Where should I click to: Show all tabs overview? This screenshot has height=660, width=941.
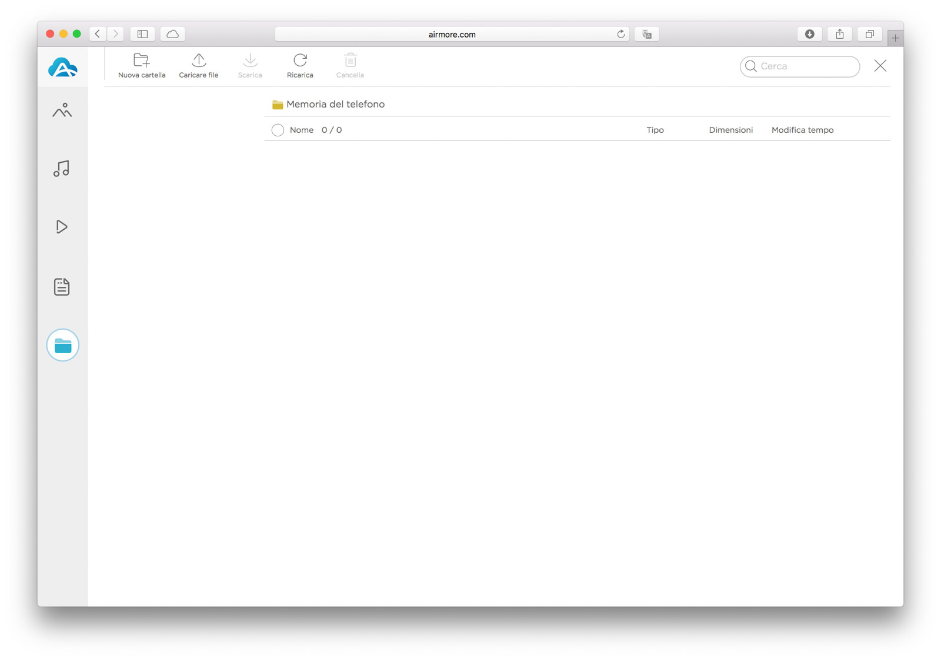coord(869,34)
